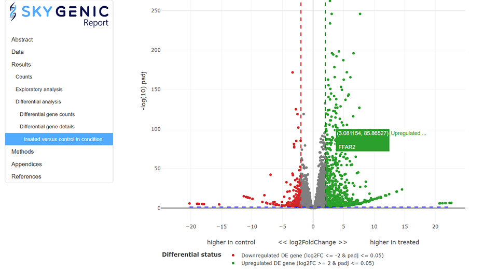Screen dimensions: 498x269
Task: Toggle the Downregulated DE gene legend label
Action: coord(311,255)
